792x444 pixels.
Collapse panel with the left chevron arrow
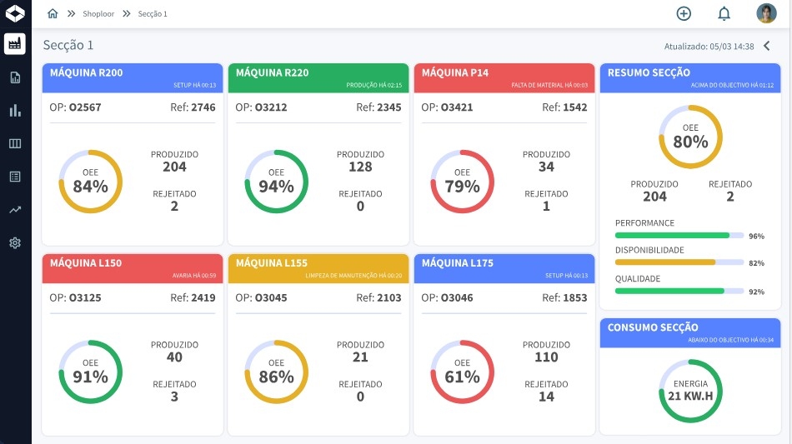click(x=767, y=46)
